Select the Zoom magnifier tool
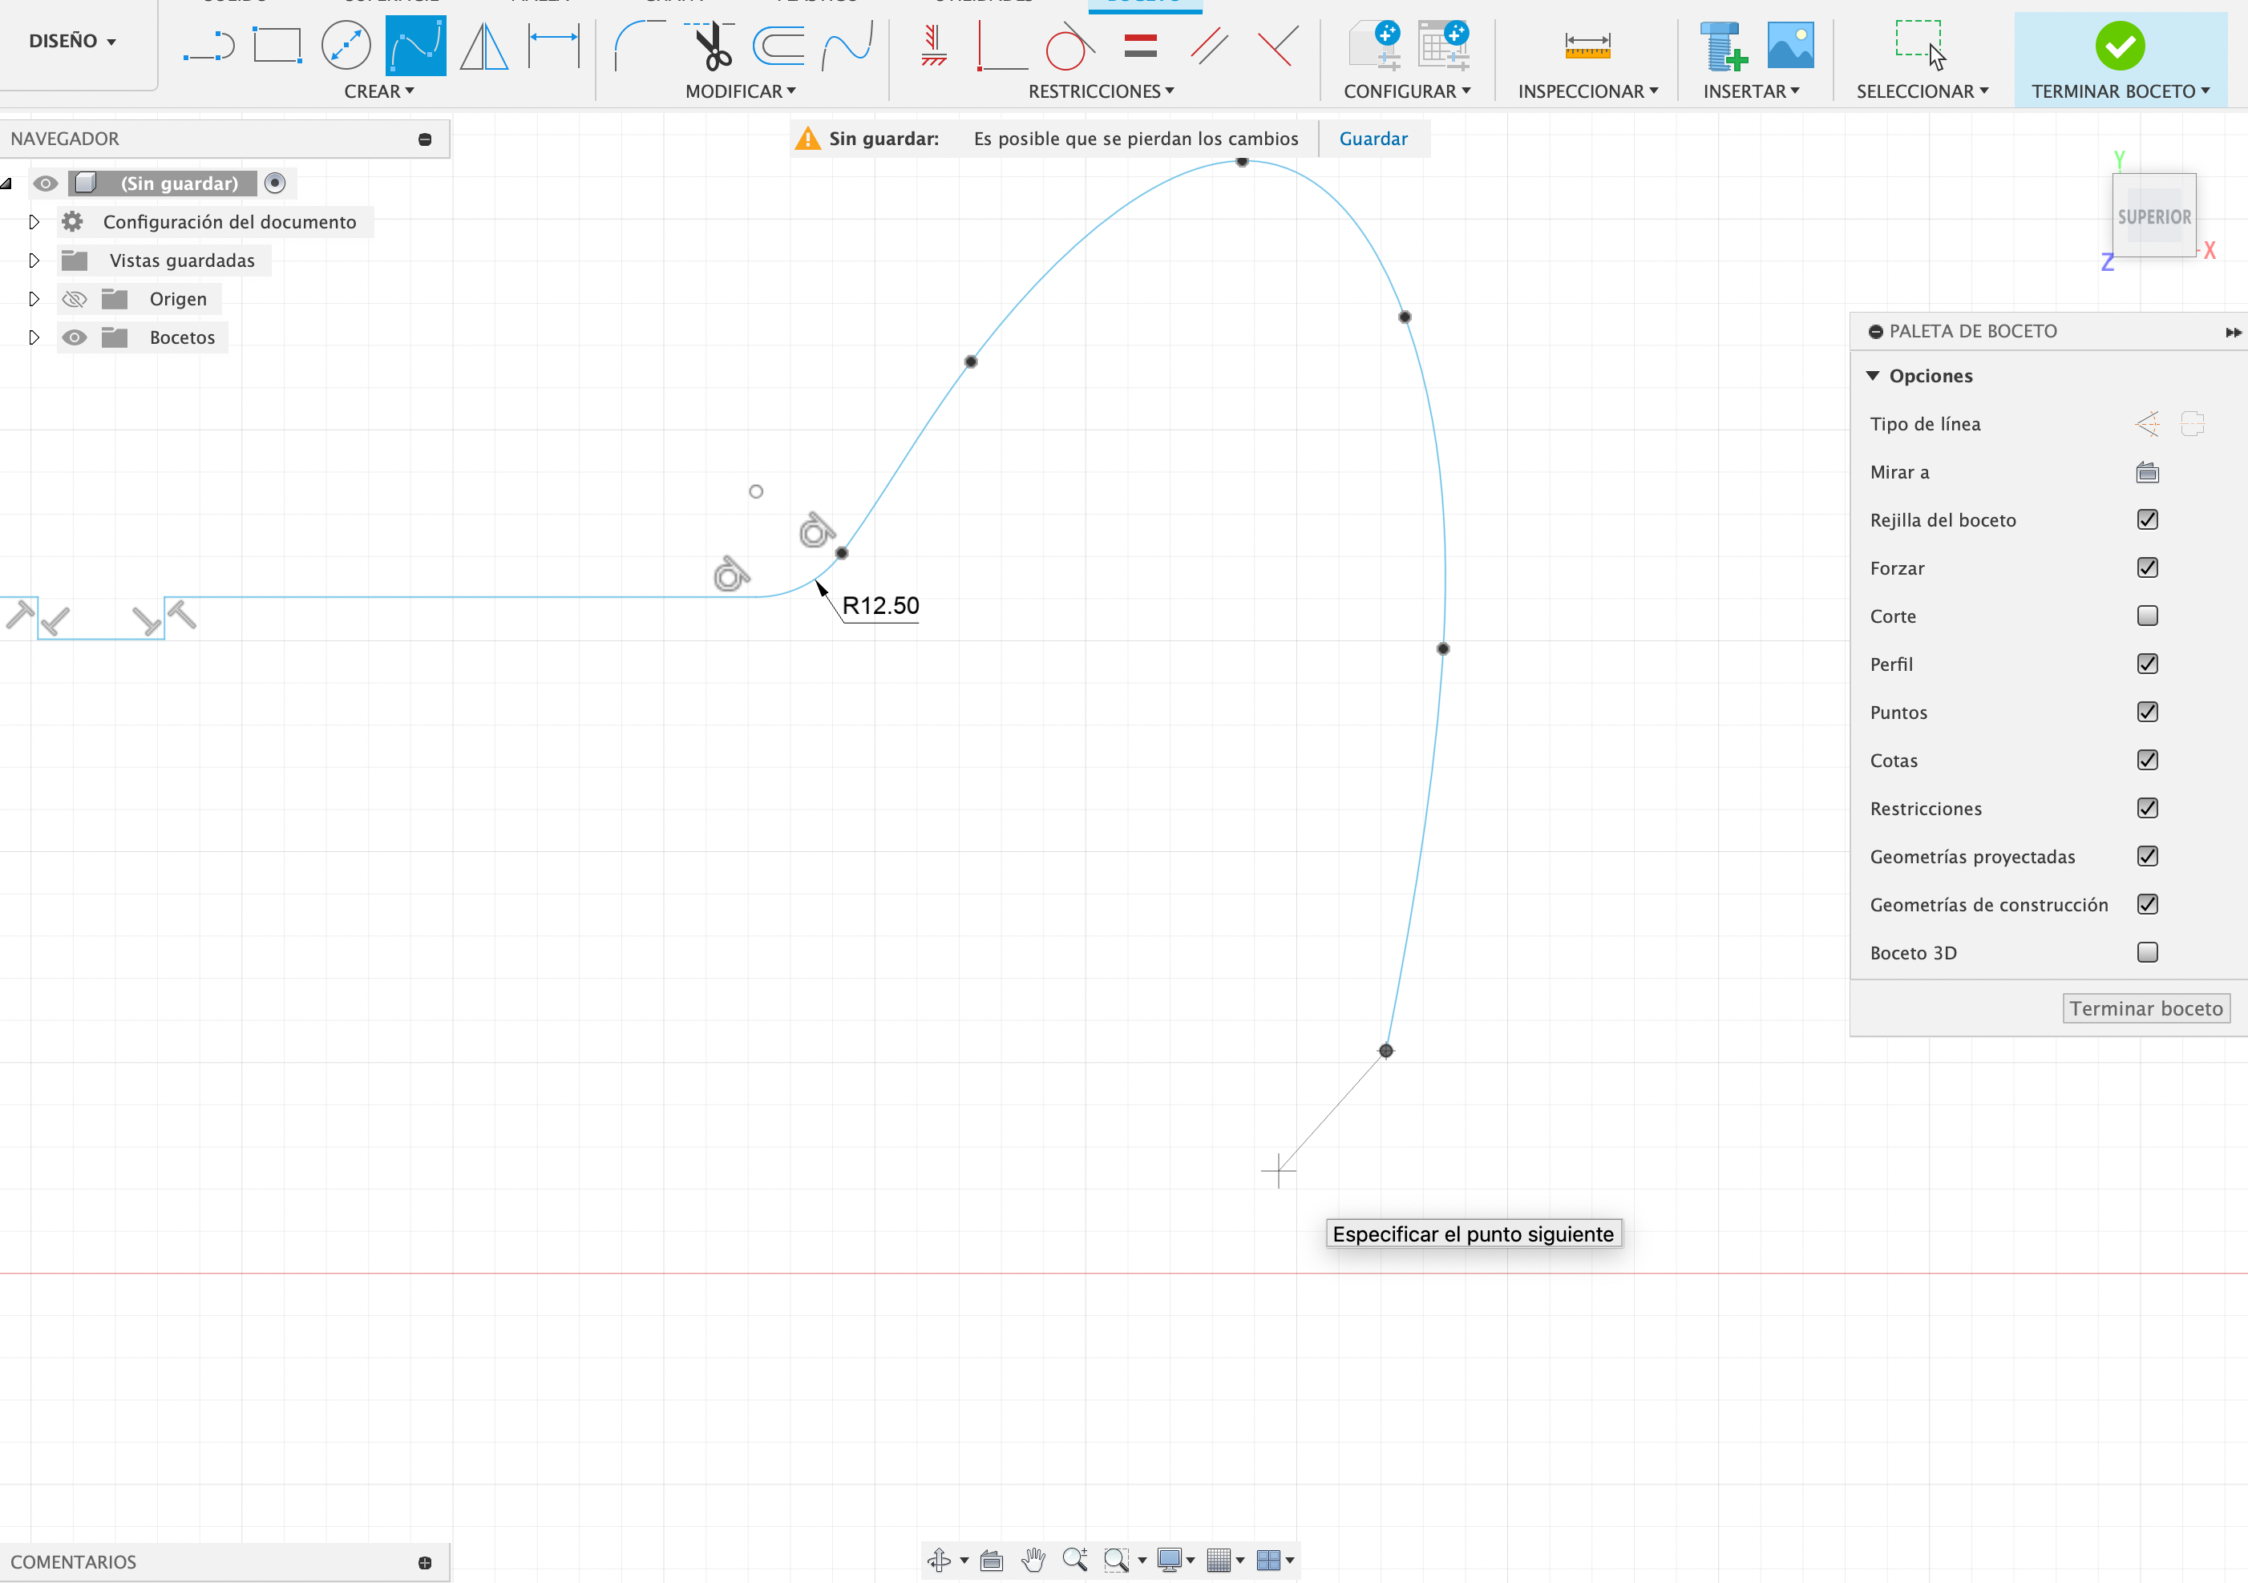Image resolution: width=2248 pixels, height=1583 pixels. click(1075, 1560)
